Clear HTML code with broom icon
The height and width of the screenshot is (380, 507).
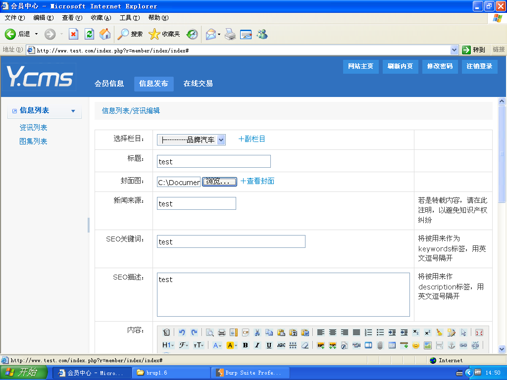(440, 332)
